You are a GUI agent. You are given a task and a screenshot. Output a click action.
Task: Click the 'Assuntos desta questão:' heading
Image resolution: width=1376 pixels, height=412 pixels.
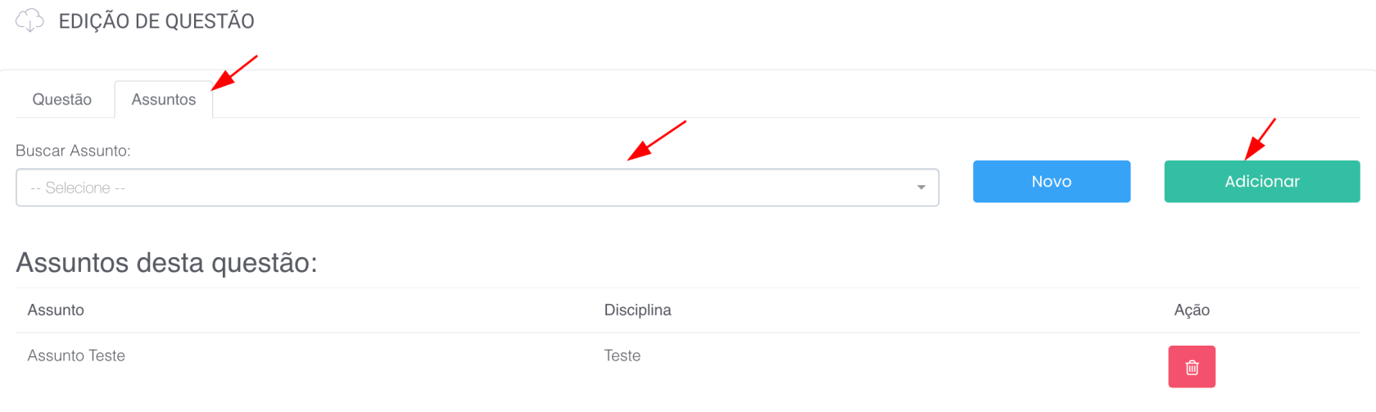166,263
